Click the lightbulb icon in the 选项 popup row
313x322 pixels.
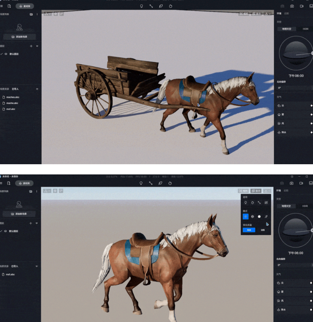click(245, 203)
